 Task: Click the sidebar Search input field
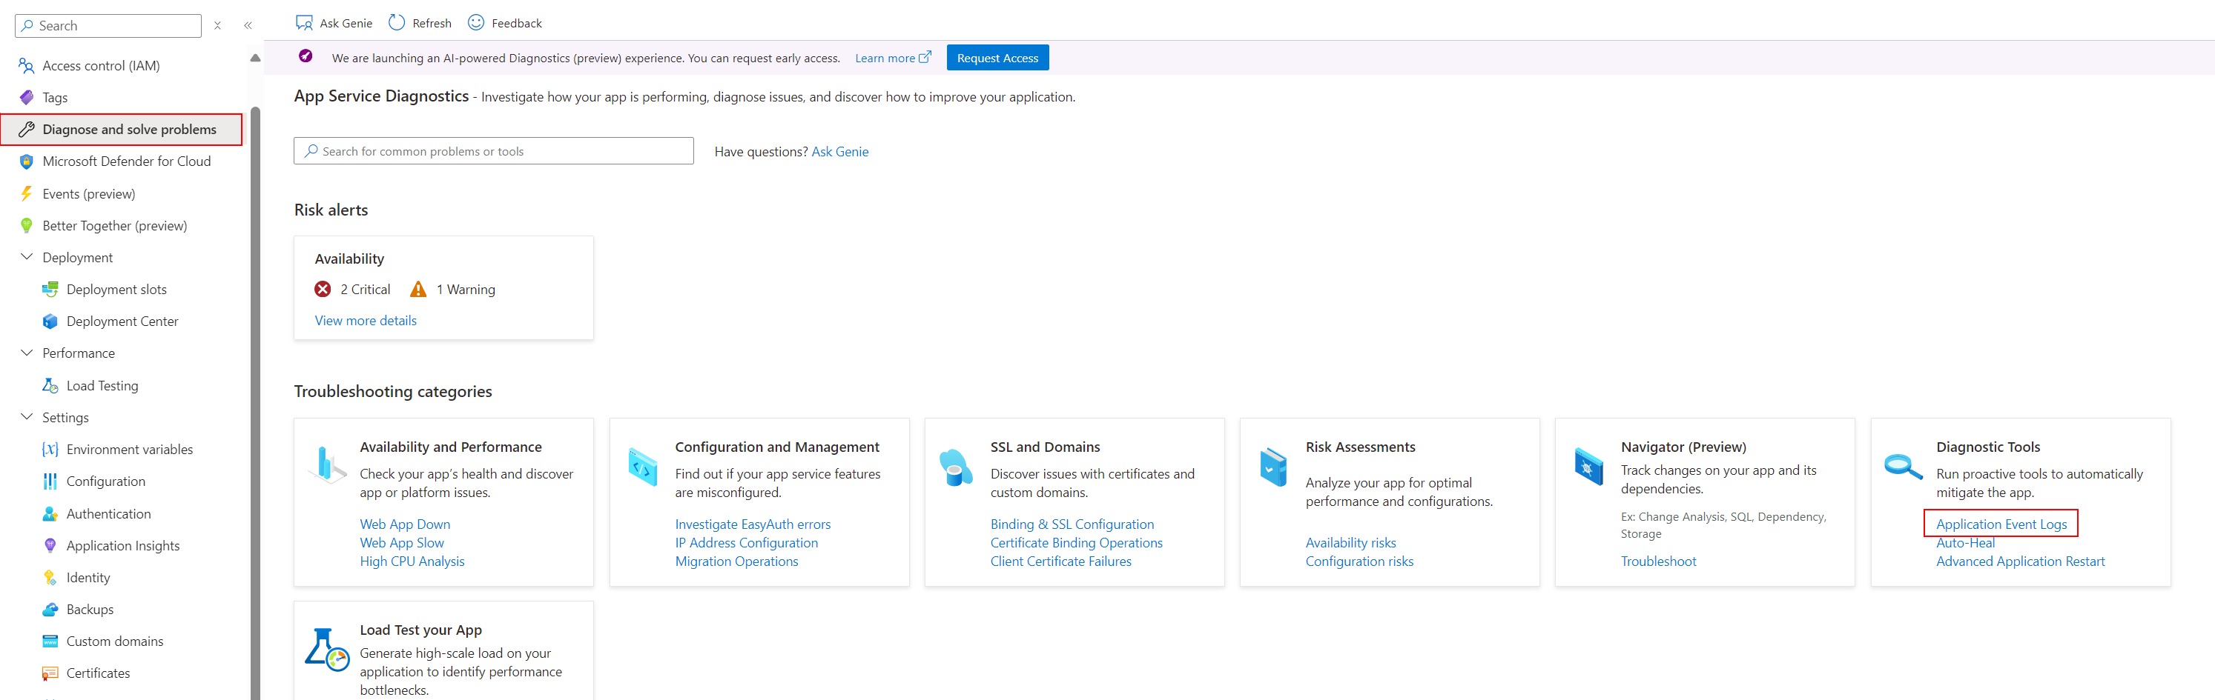(x=108, y=26)
